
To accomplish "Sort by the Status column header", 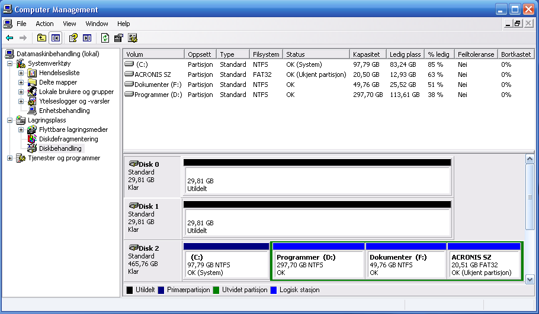I will click(316, 54).
